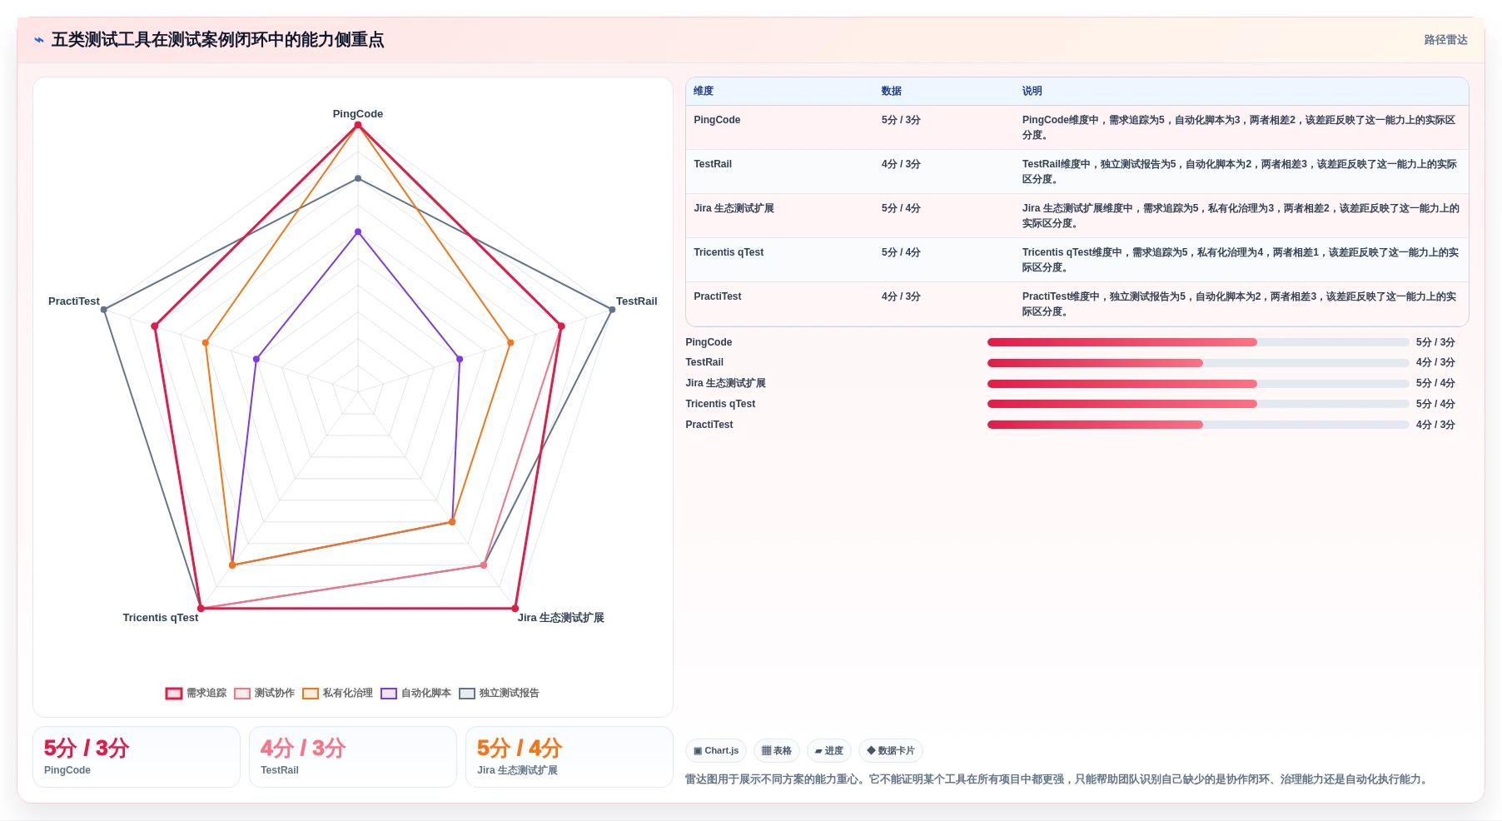
Task: Click the 数据卡片 tag chip
Action: point(891,750)
